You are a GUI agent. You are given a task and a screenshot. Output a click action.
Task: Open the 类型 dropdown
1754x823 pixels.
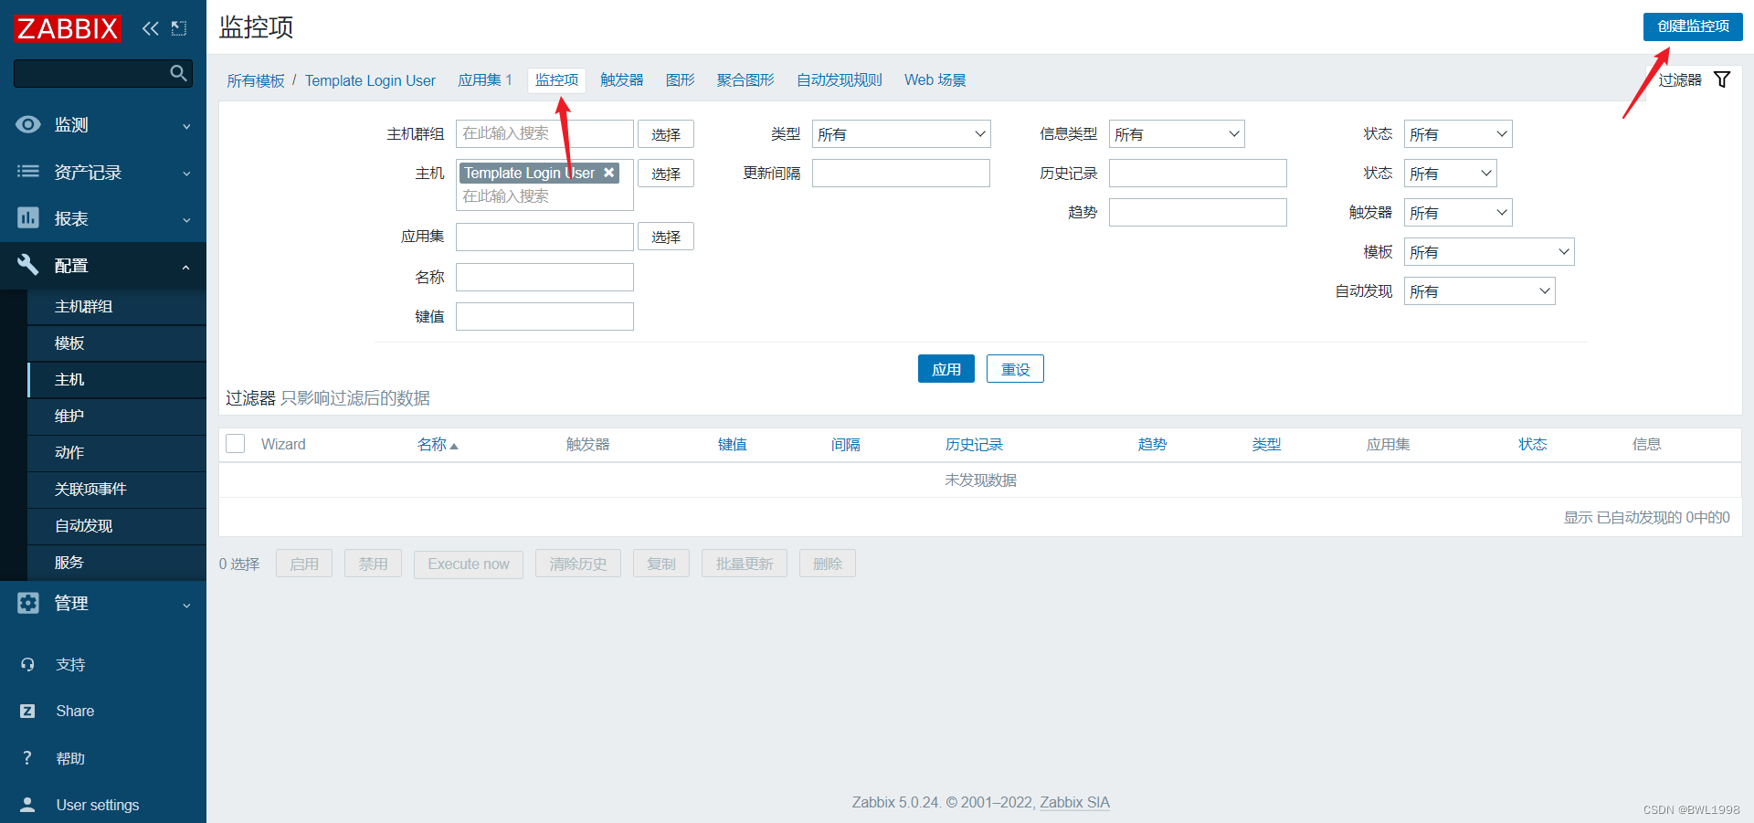tap(901, 134)
